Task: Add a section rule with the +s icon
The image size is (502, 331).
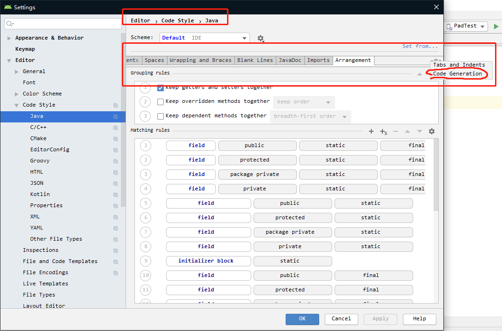Action: pyautogui.click(x=383, y=132)
